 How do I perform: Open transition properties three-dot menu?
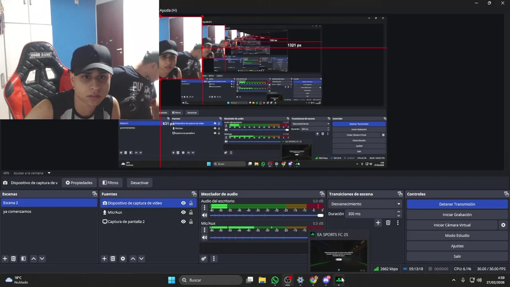click(398, 223)
